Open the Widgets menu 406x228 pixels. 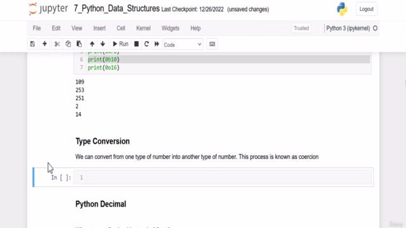(x=171, y=28)
